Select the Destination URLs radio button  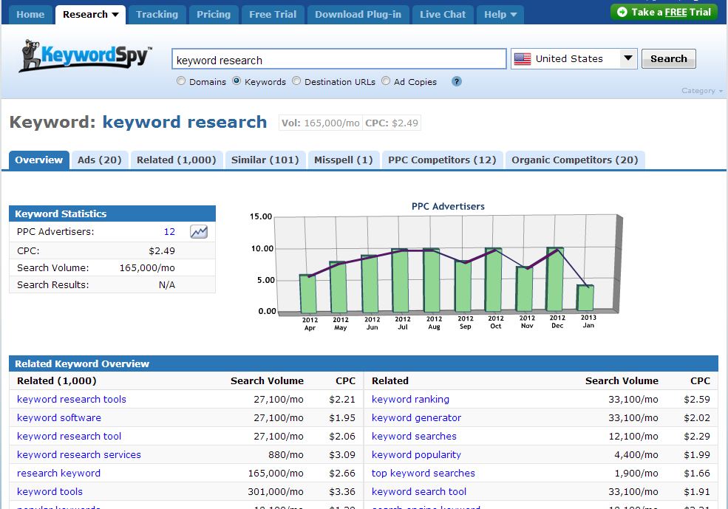pyautogui.click(x=296, y=81)
